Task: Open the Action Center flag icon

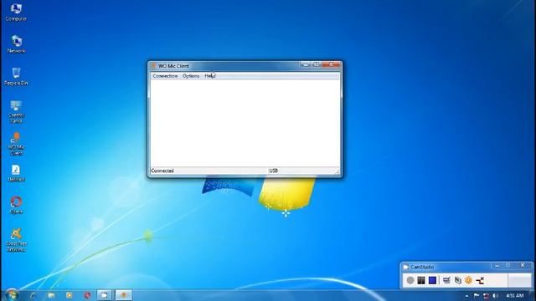Action: pos(477,295)
